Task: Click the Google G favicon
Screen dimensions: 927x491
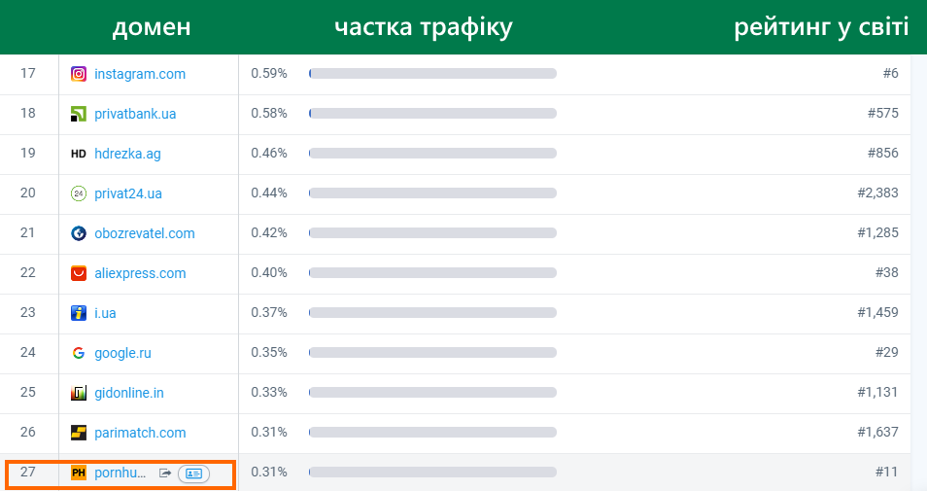Action: click(x=79, y=353)
